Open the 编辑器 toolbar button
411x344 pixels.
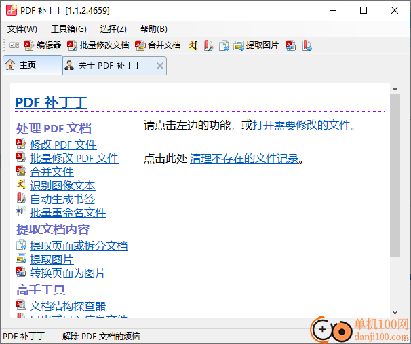click(x=43, y=45)
